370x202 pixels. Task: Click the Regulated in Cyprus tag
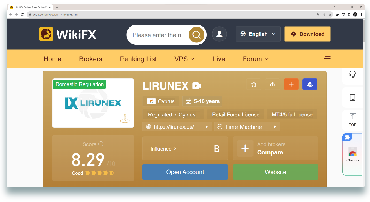pos(173,114)
